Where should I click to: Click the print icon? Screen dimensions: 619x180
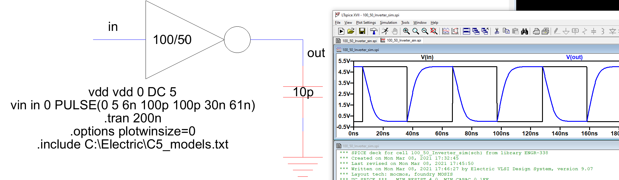pyautogui.click(x=536, y=31)
